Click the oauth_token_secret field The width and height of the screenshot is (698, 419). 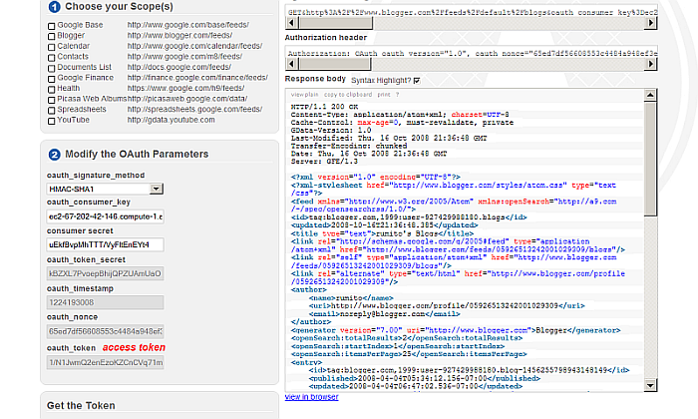105,273
